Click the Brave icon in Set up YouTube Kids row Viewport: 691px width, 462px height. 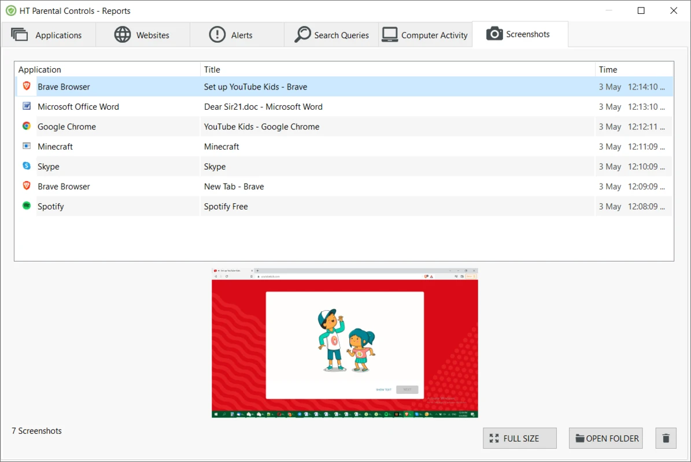[x=27, y=86]
